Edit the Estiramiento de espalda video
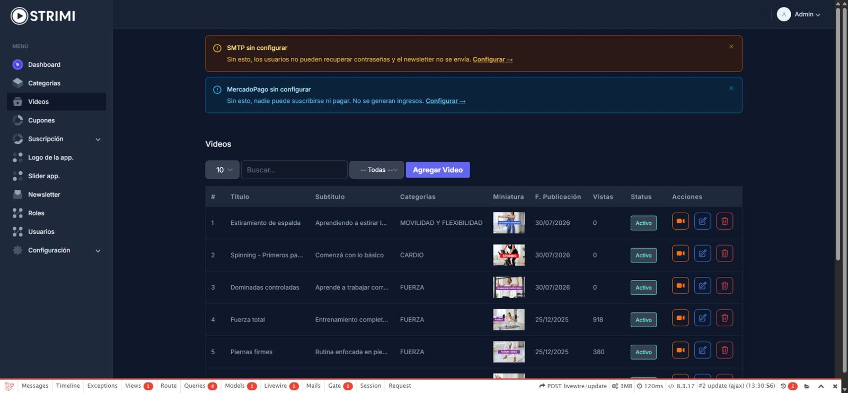The height and width of the screenshot is (393, 848). pyautogui.click(x=702, y=221)
